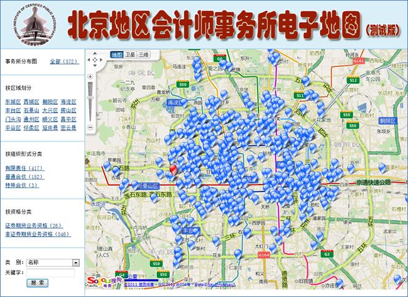Click the 关键字 keyword input field
This screenshot has height=297, width=408.
tap(50, 272)
